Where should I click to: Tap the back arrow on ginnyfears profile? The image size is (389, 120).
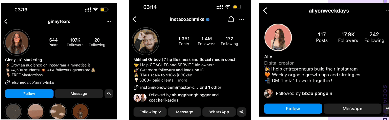(x=6, y=21)
